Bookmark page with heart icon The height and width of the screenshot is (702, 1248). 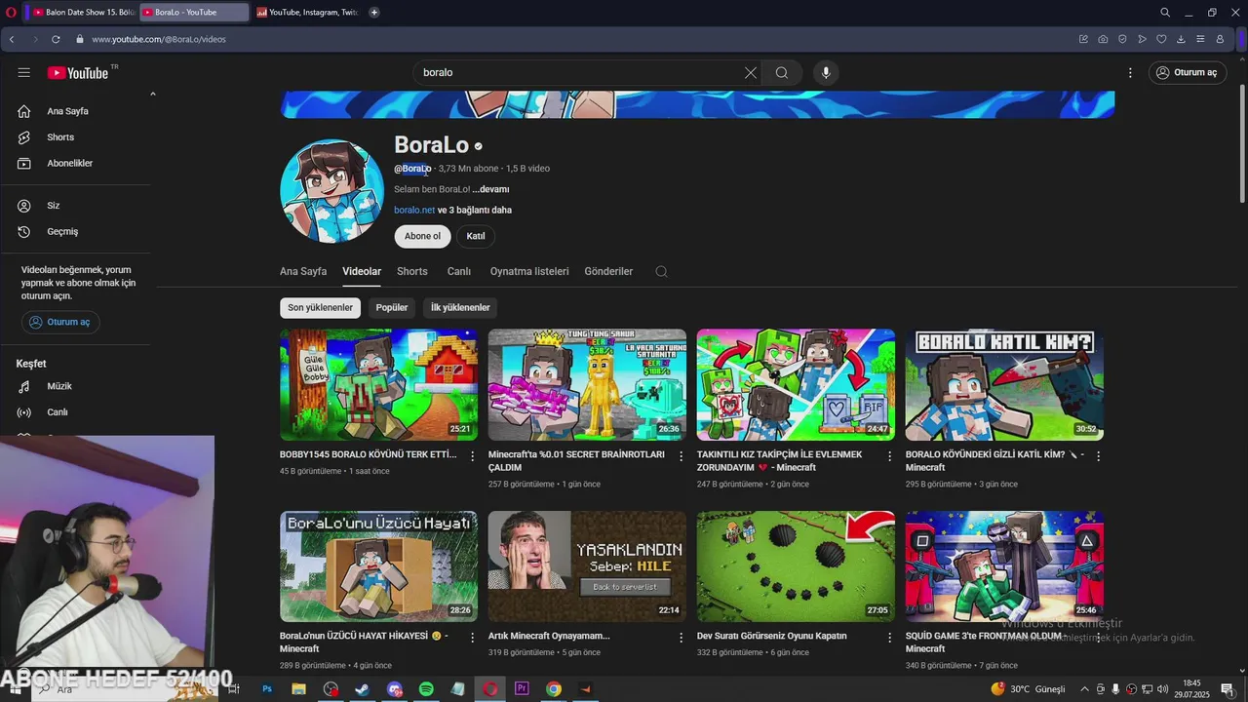1161,39
